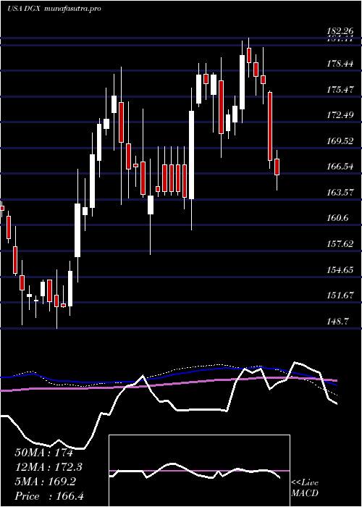Click inside the Live MACD inset chart
The image size is (362, 507).
point(199,471)
